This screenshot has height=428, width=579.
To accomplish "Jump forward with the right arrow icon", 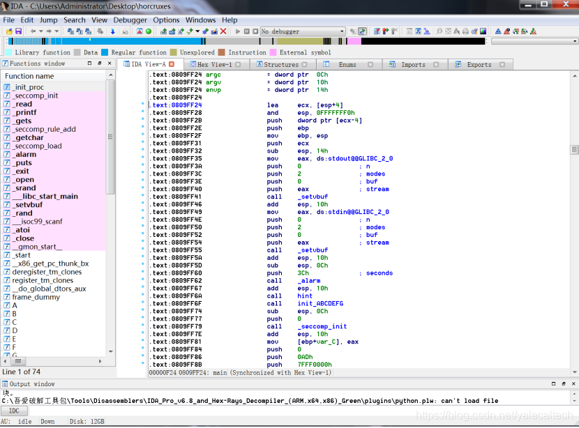I will point(49,31).
